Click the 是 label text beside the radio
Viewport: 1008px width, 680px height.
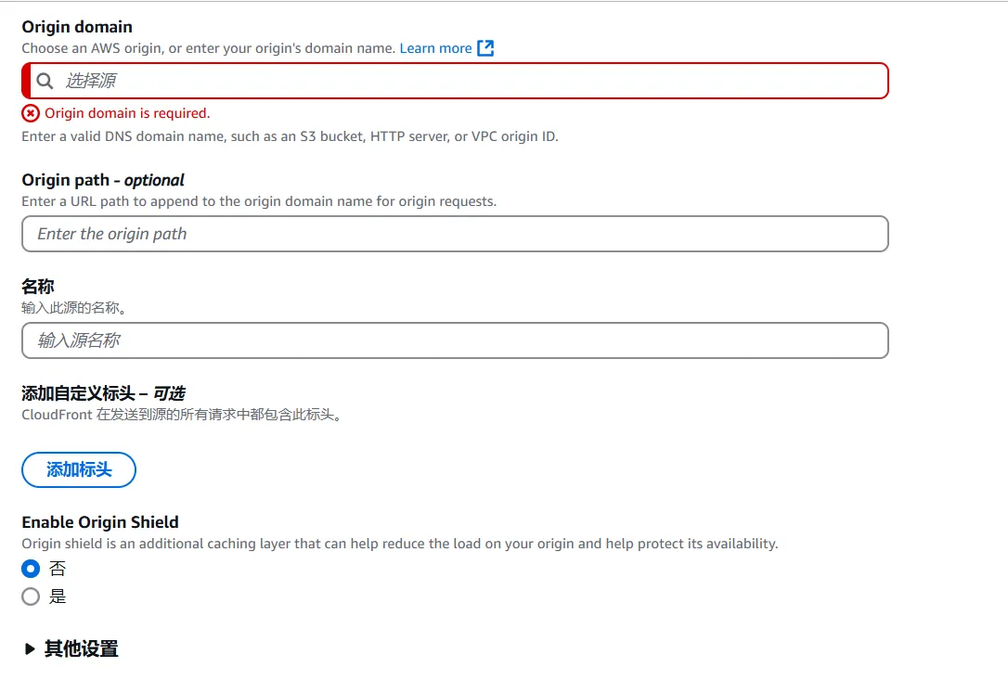58,597
